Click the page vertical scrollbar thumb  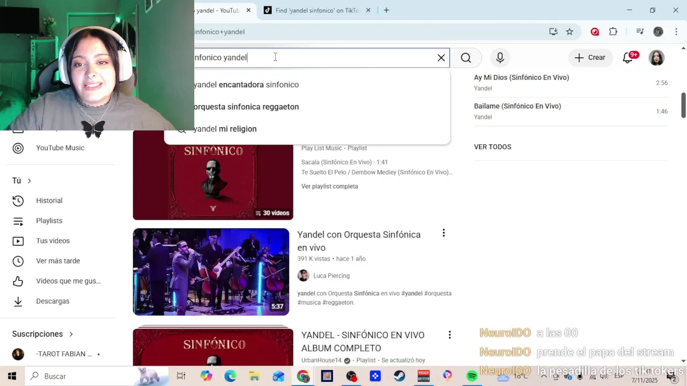pos(683,106)
